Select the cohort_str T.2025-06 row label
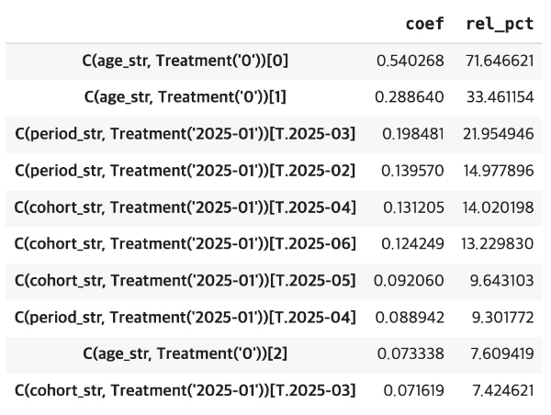 coord(186,244)
